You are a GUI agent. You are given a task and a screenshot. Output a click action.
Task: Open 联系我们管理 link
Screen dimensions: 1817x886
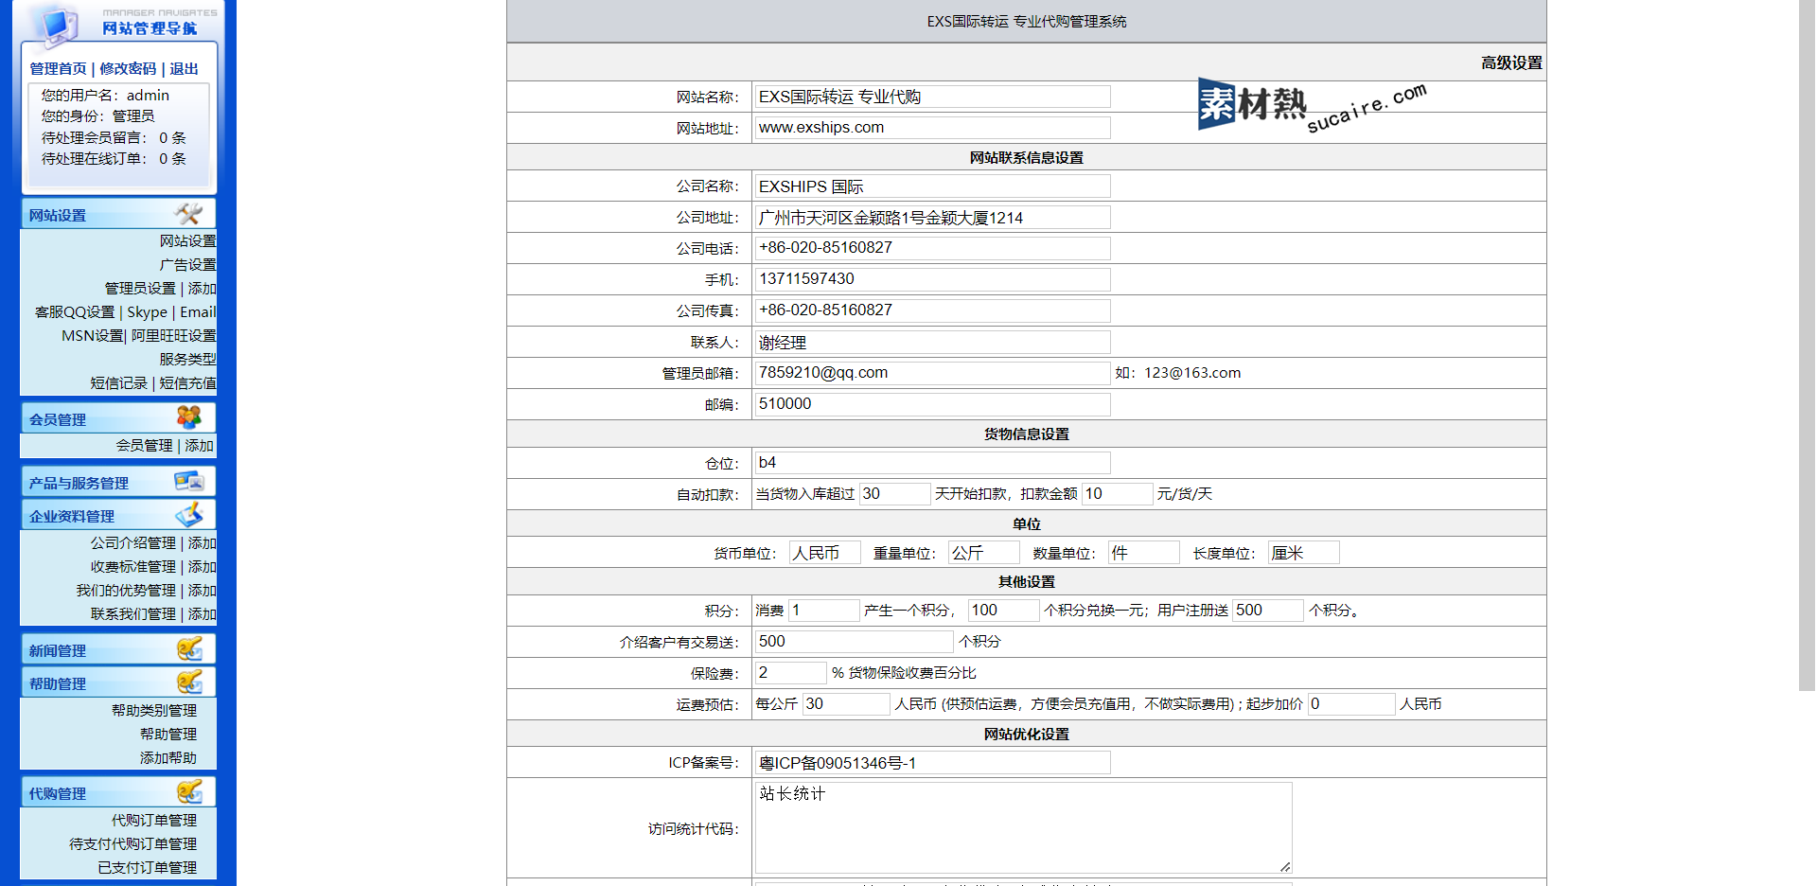[x=132, y=613]
